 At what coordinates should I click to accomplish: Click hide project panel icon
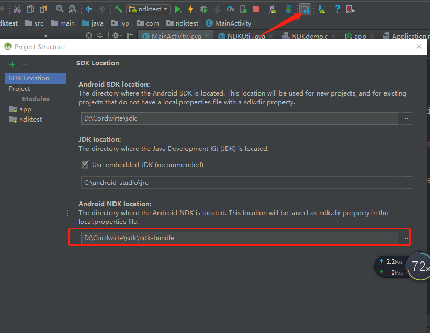[130, 35]
